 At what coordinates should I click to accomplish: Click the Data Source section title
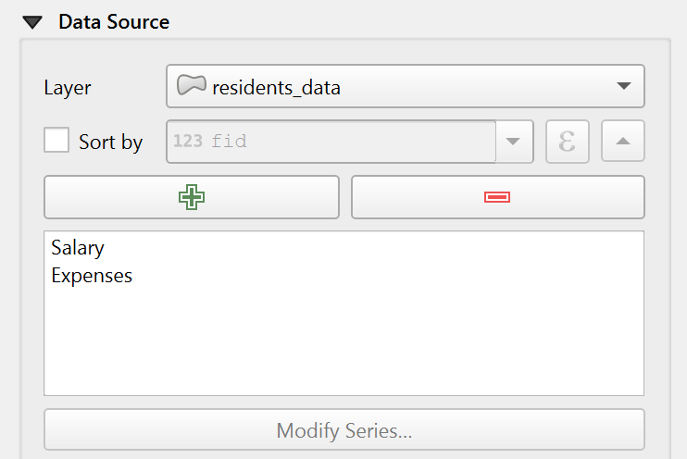click(114, 21)
